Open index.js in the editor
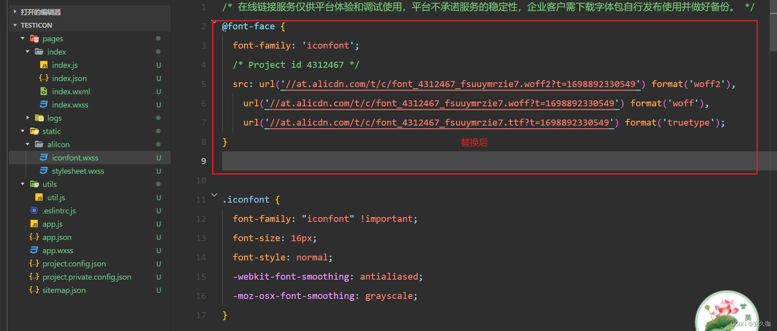Screen dimensions: 777x331 click(65, 65)
